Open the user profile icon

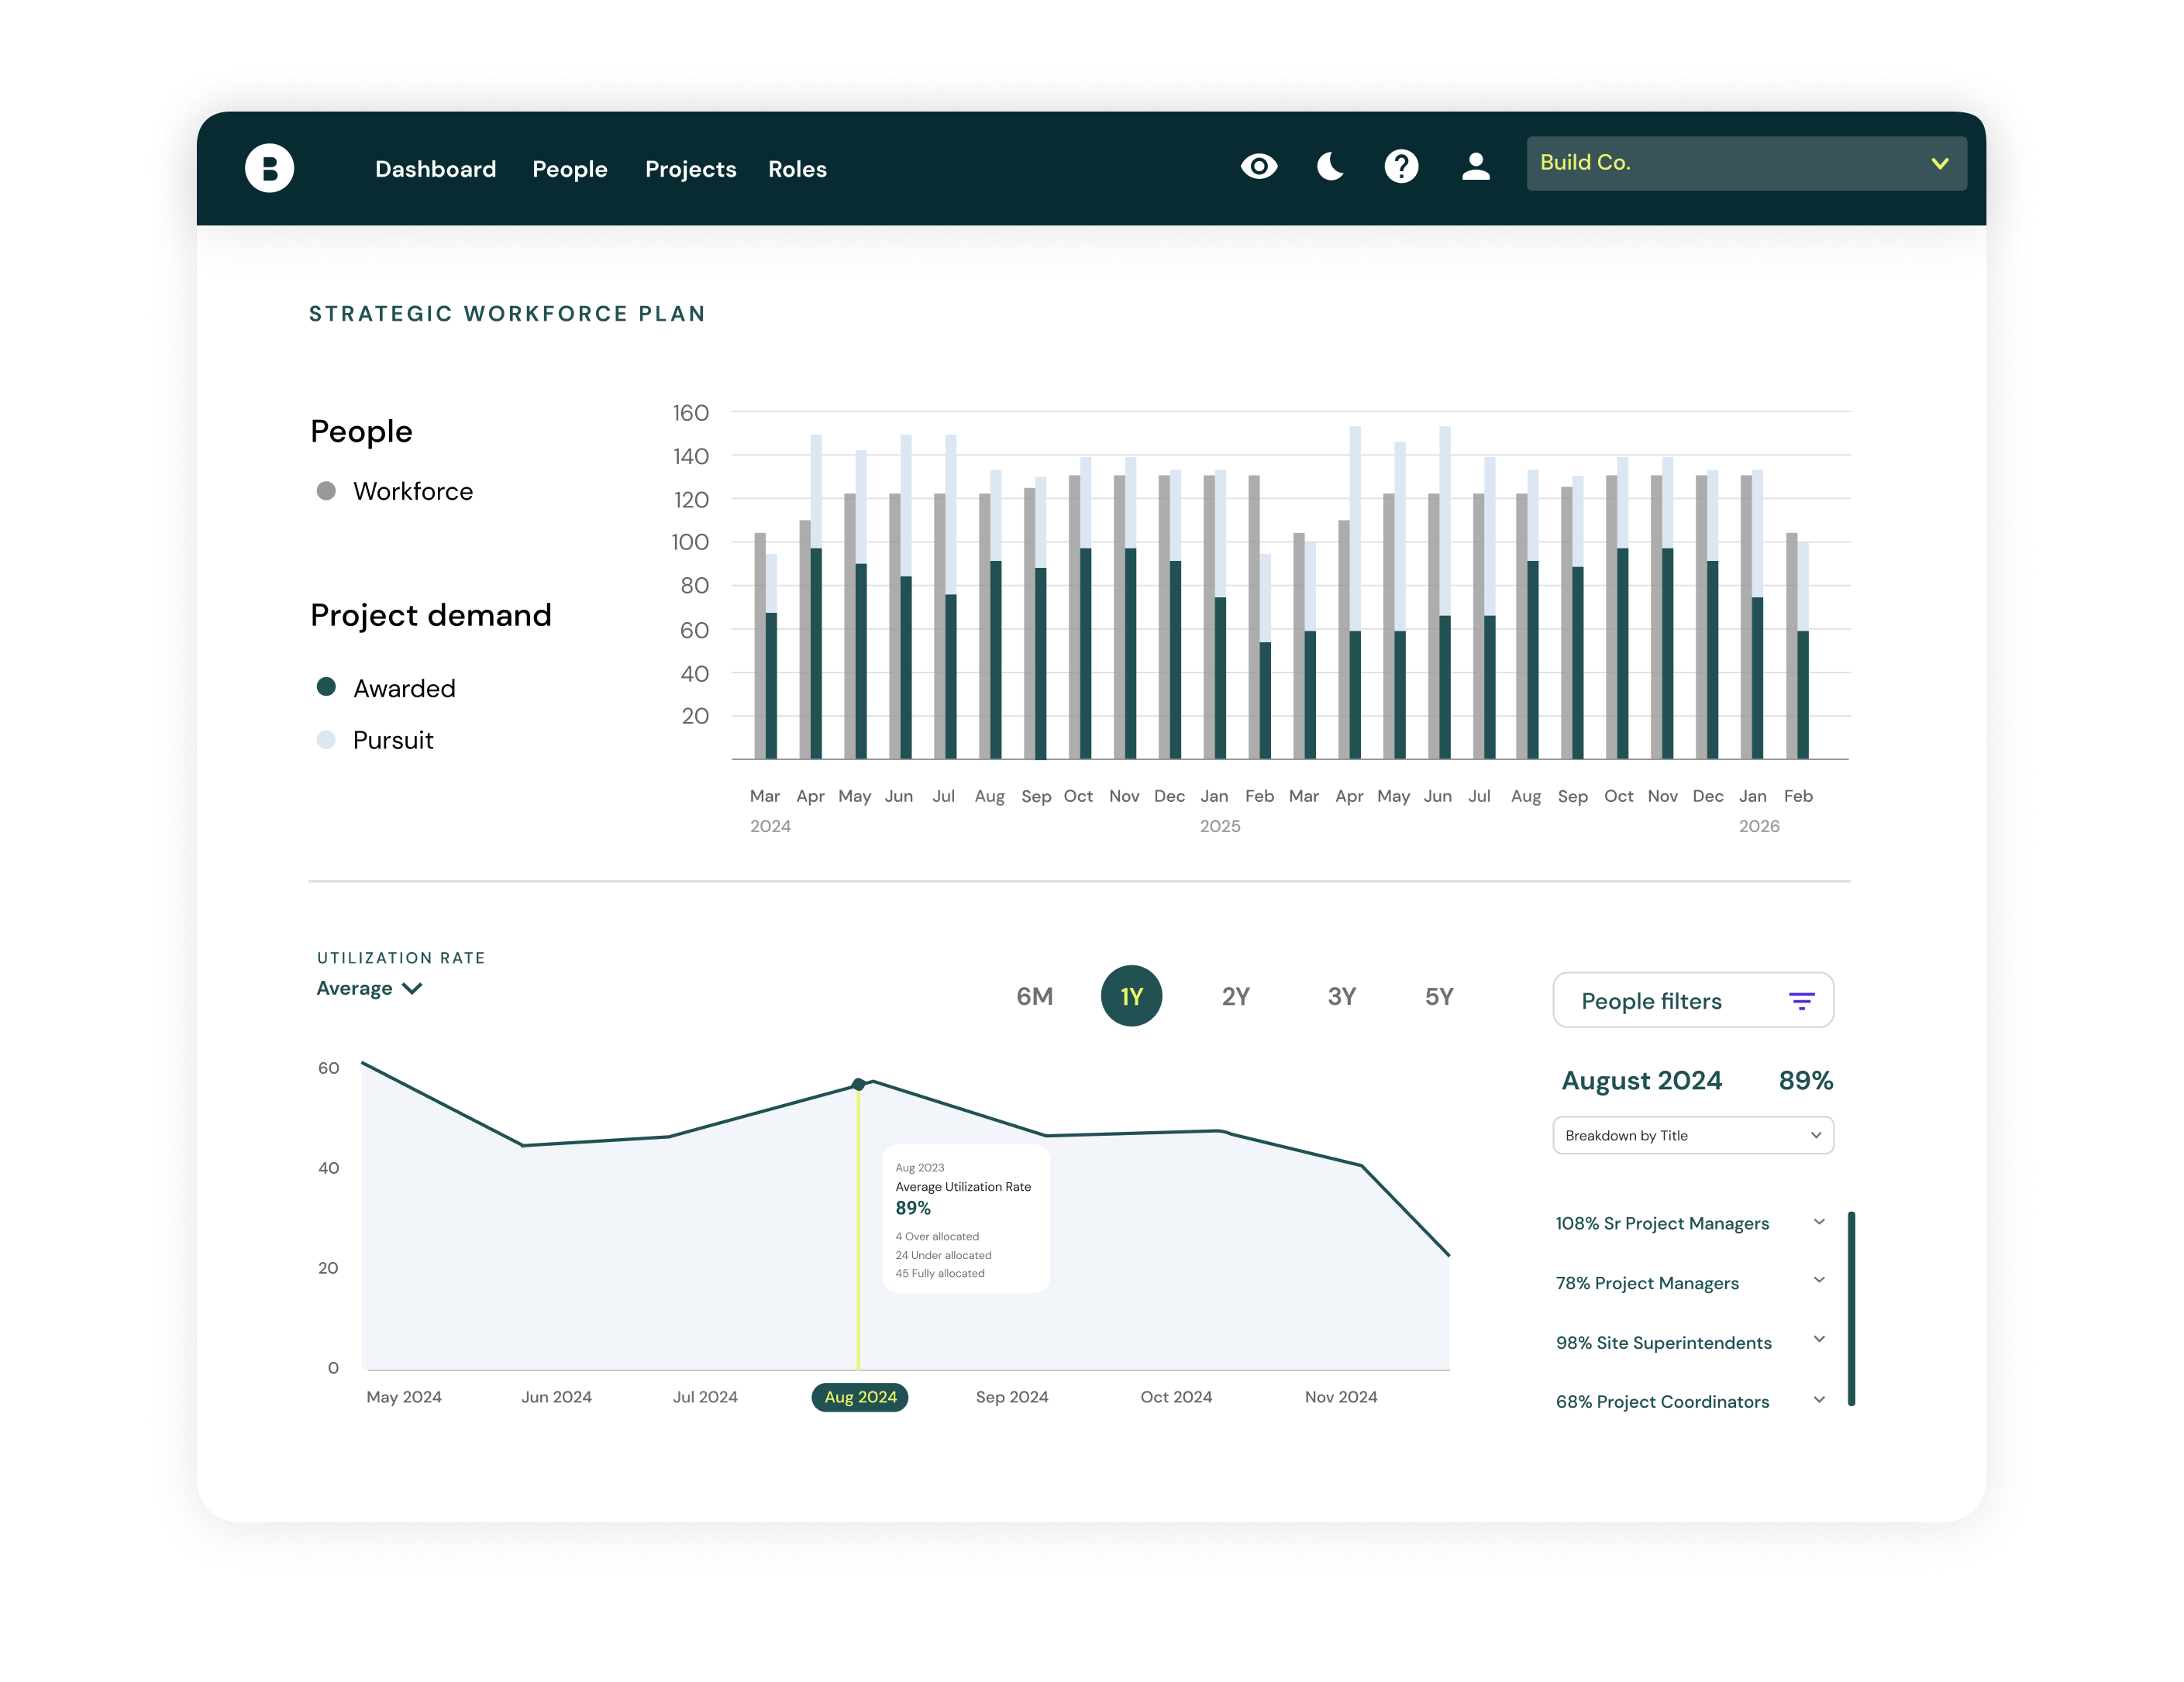[1475, 166]
